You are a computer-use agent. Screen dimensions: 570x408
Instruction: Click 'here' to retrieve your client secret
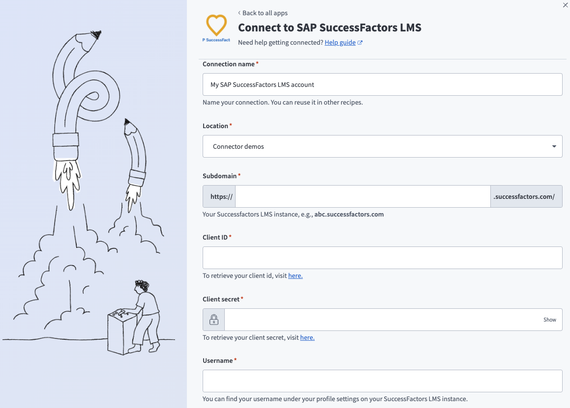(x=307, y=337)
